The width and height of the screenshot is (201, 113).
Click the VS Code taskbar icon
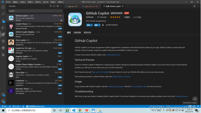tap(74, 110)
